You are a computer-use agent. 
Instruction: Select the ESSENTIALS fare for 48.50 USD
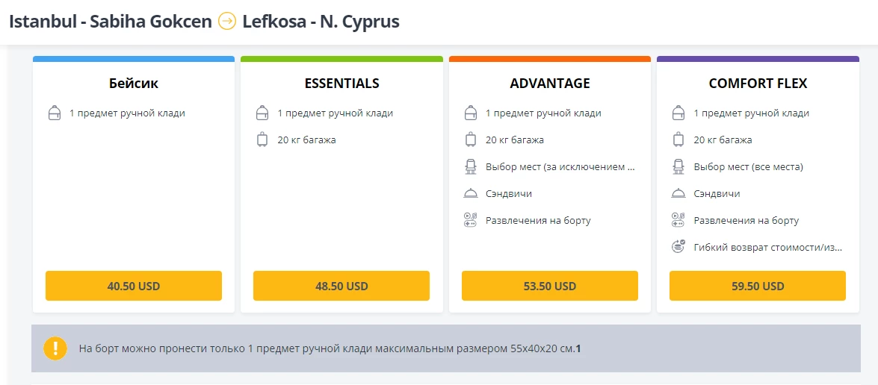coord(341,286)
